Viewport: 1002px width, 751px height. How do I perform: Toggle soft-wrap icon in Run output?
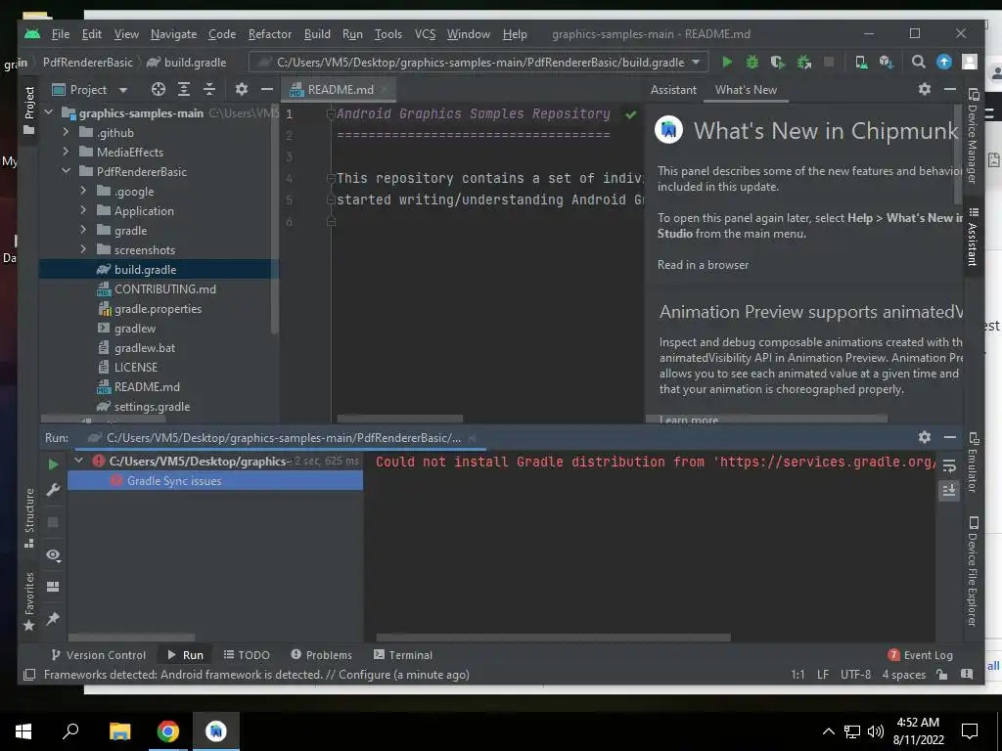point(949,465)
